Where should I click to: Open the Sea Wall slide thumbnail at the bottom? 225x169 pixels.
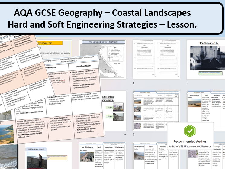(156, 156)
